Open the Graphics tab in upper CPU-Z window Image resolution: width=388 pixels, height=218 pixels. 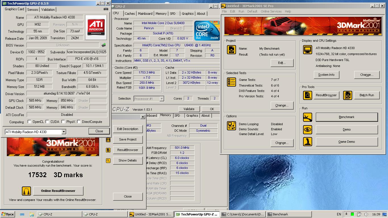pos(187,14)
